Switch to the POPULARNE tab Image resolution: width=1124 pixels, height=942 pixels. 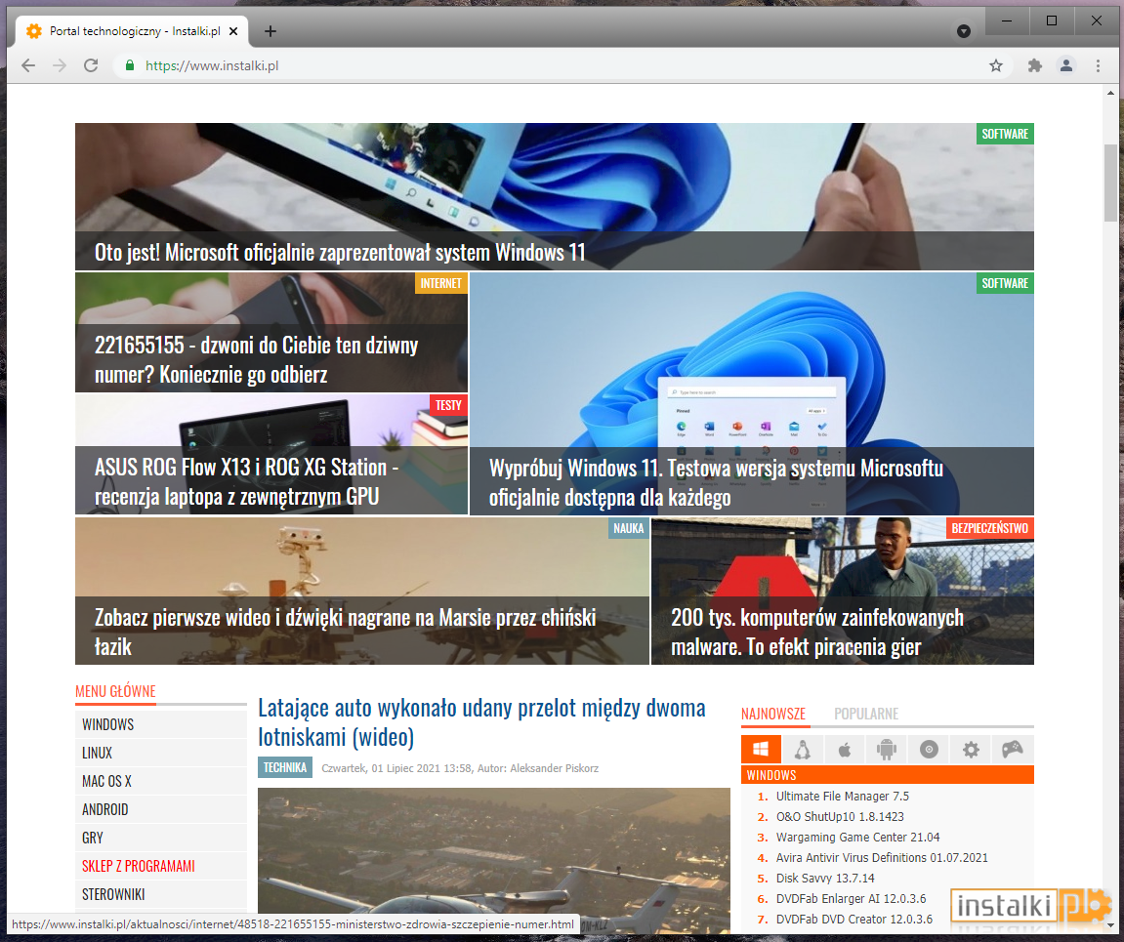coord(866,714)
